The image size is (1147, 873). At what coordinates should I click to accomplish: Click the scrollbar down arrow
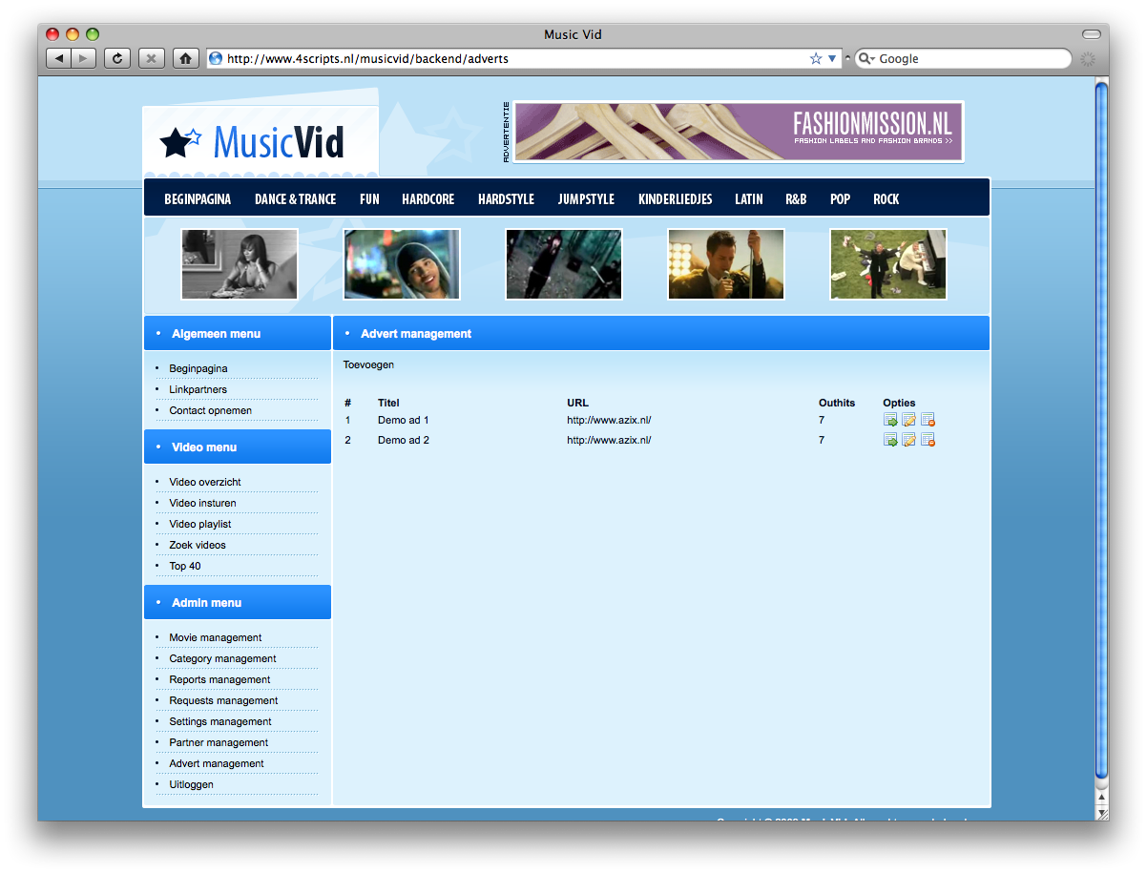(x=1101, y=812)
